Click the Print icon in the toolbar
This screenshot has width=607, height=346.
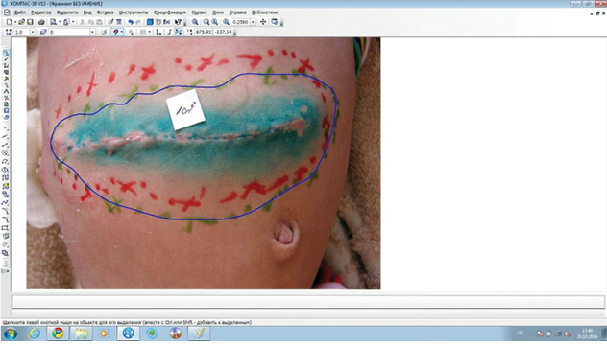coord(41,22)
